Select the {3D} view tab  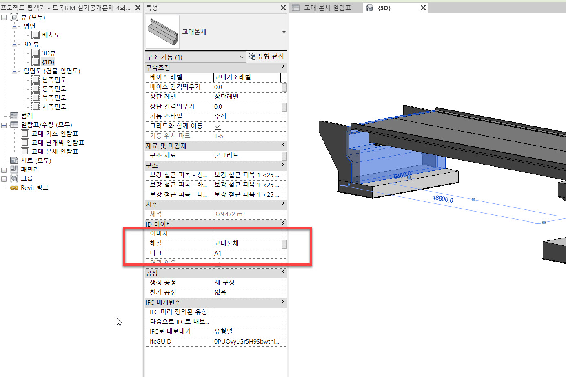(x=384, y=8)
